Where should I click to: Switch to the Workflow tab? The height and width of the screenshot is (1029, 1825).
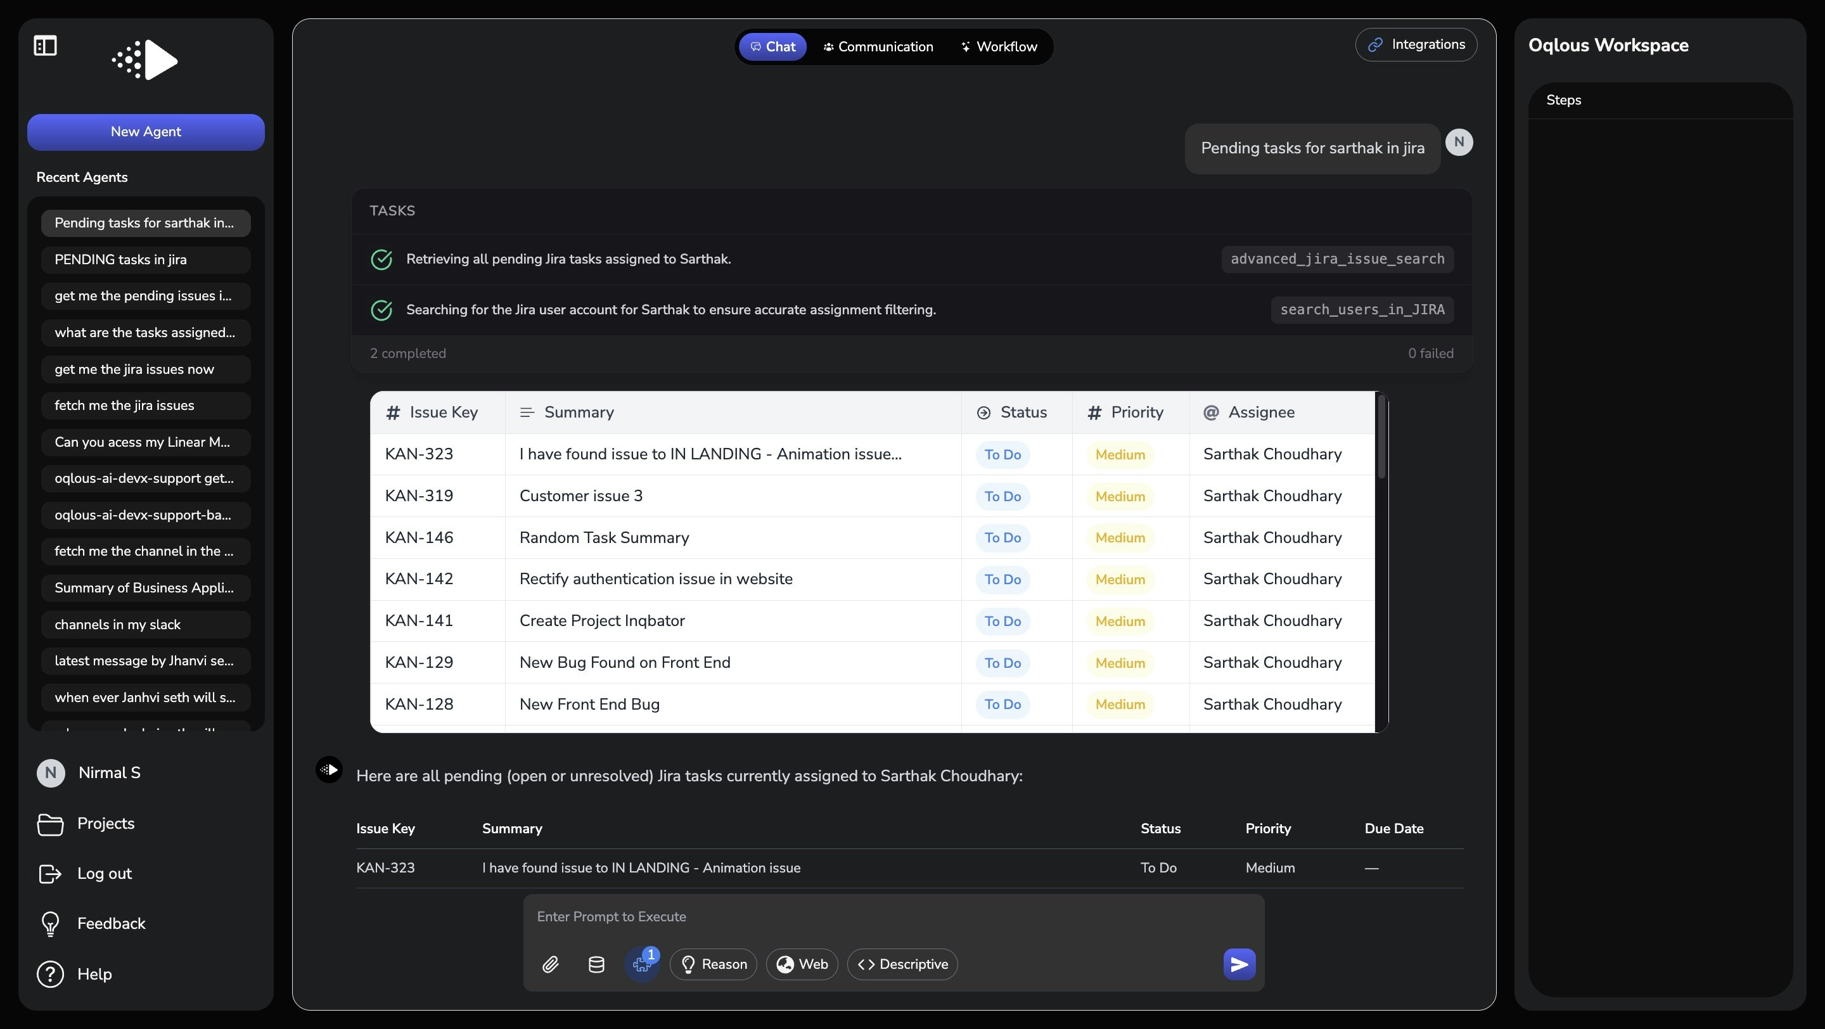(999, 47)
